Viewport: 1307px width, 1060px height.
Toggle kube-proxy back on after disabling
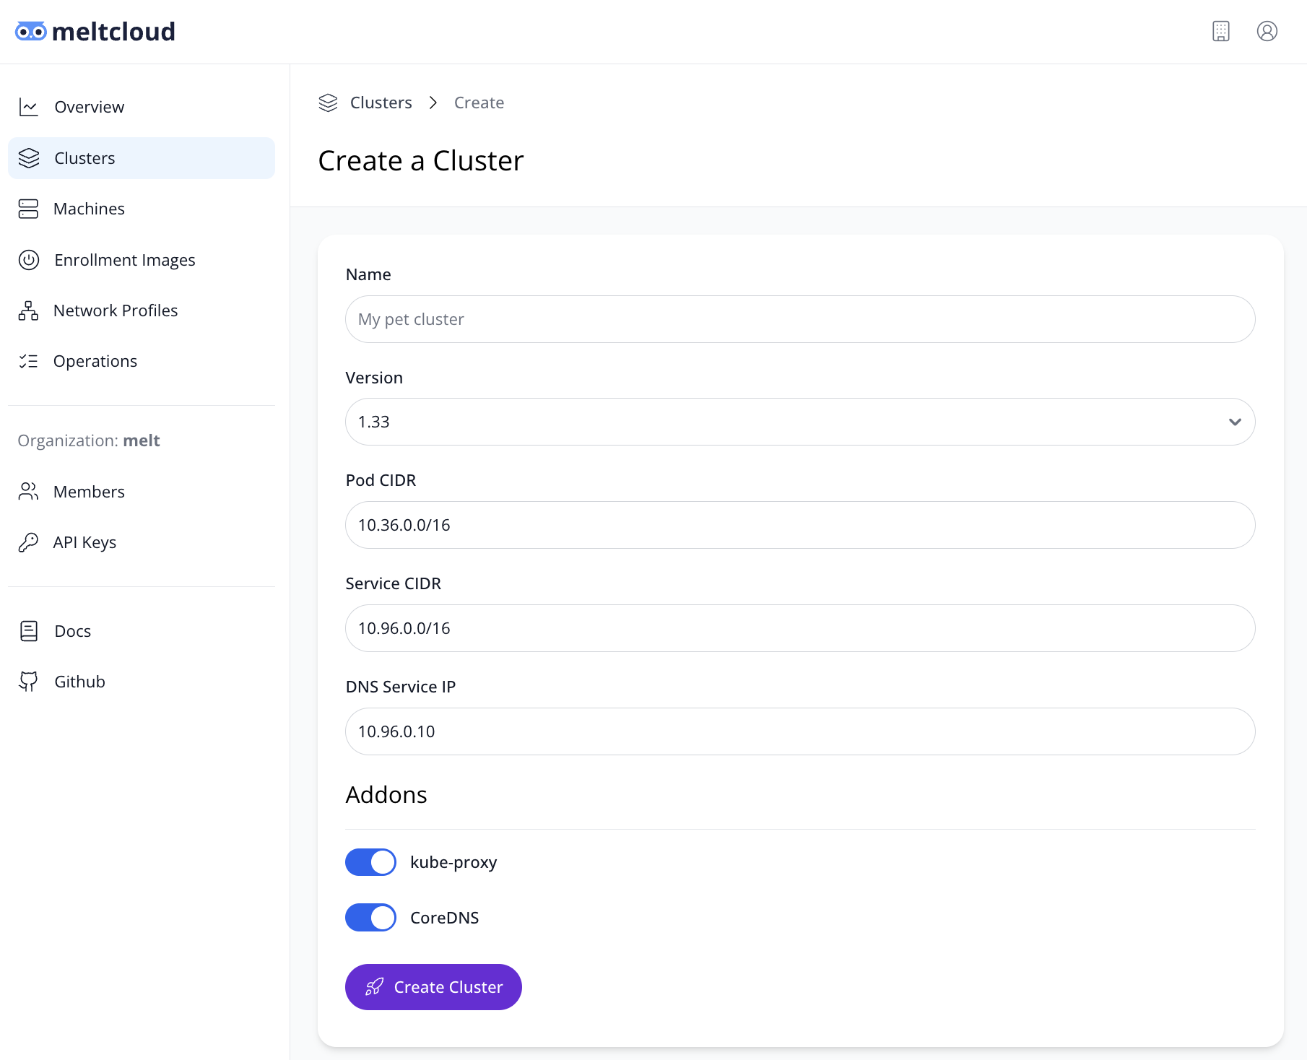(x=370, y=861)
